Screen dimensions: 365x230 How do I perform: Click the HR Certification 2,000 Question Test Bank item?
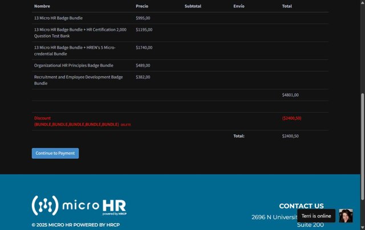[80, 33]
